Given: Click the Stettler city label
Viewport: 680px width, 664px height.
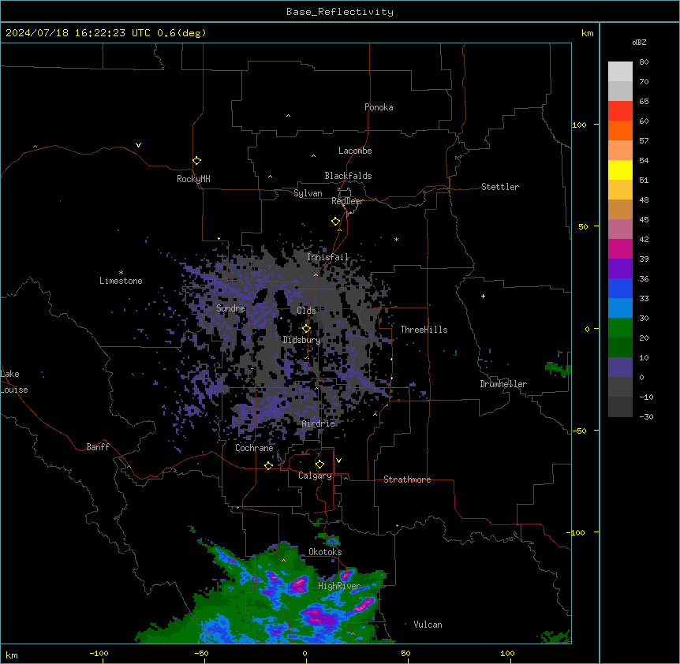Looking at the screenshot, I should pos(500,187).
